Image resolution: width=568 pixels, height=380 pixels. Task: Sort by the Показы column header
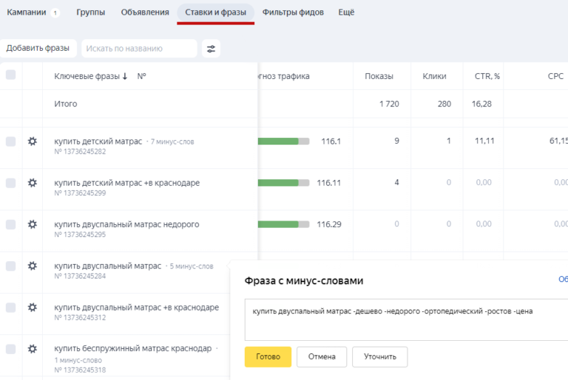(379, 76)
